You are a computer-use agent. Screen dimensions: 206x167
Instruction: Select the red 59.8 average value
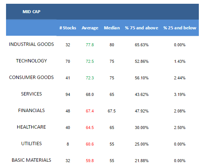coord(90,161)
